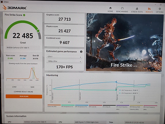This screenshot has height=124, width=165.
Task: Click COMPARE RESULT ONLINE
Action: (23, 91)
